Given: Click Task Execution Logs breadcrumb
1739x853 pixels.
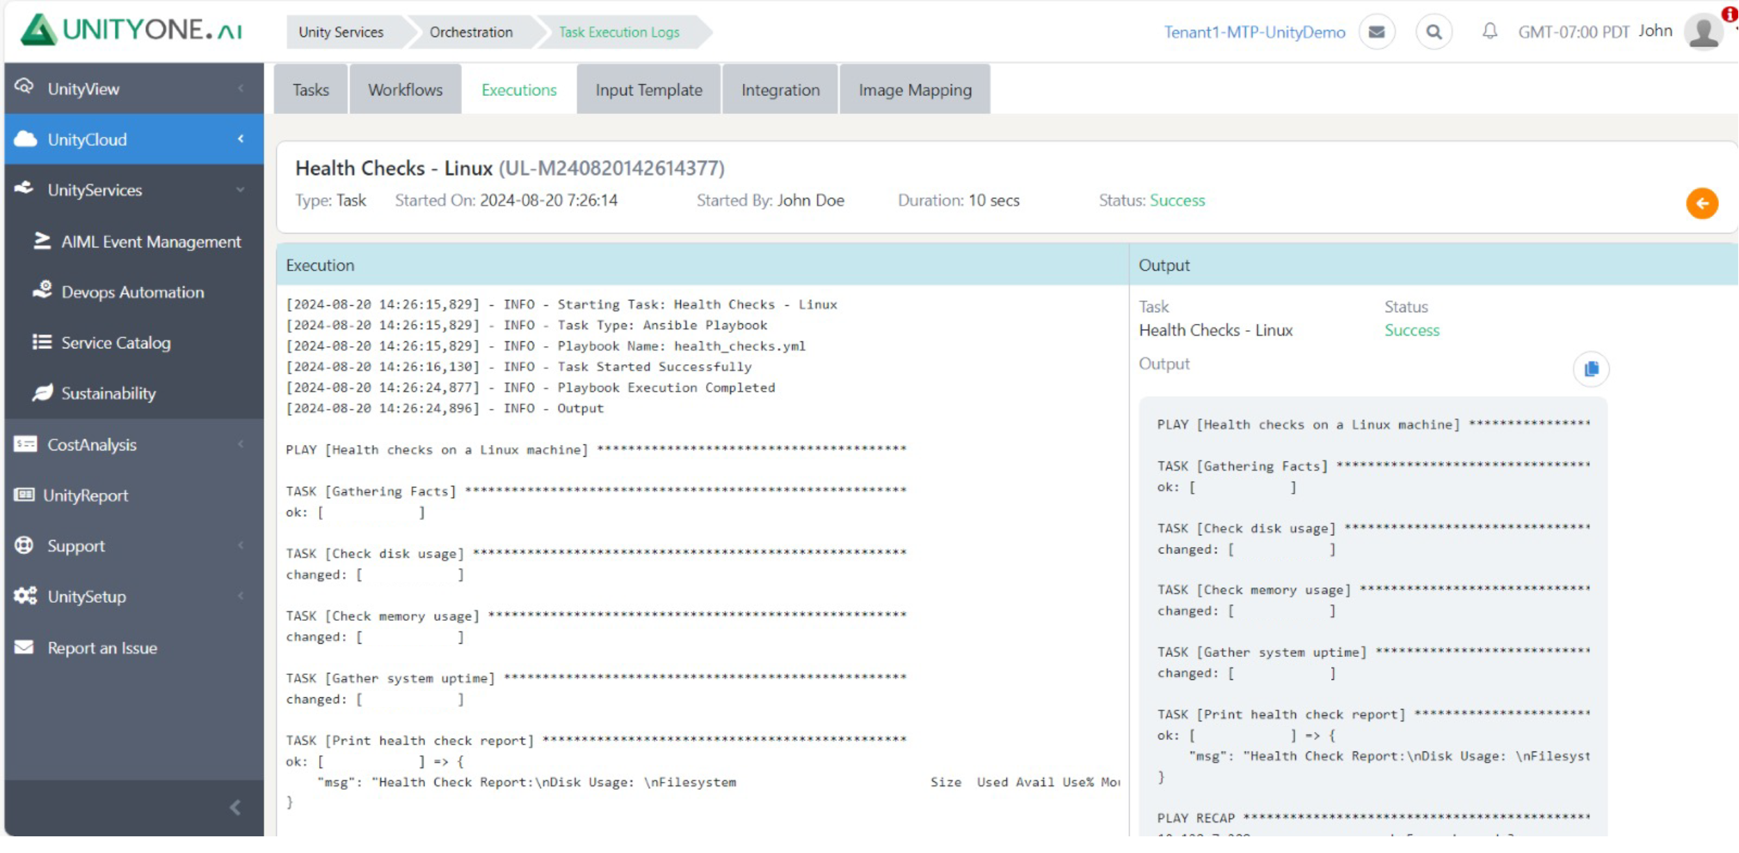Looking at the screenshot, I should click(x=619, y=32).
